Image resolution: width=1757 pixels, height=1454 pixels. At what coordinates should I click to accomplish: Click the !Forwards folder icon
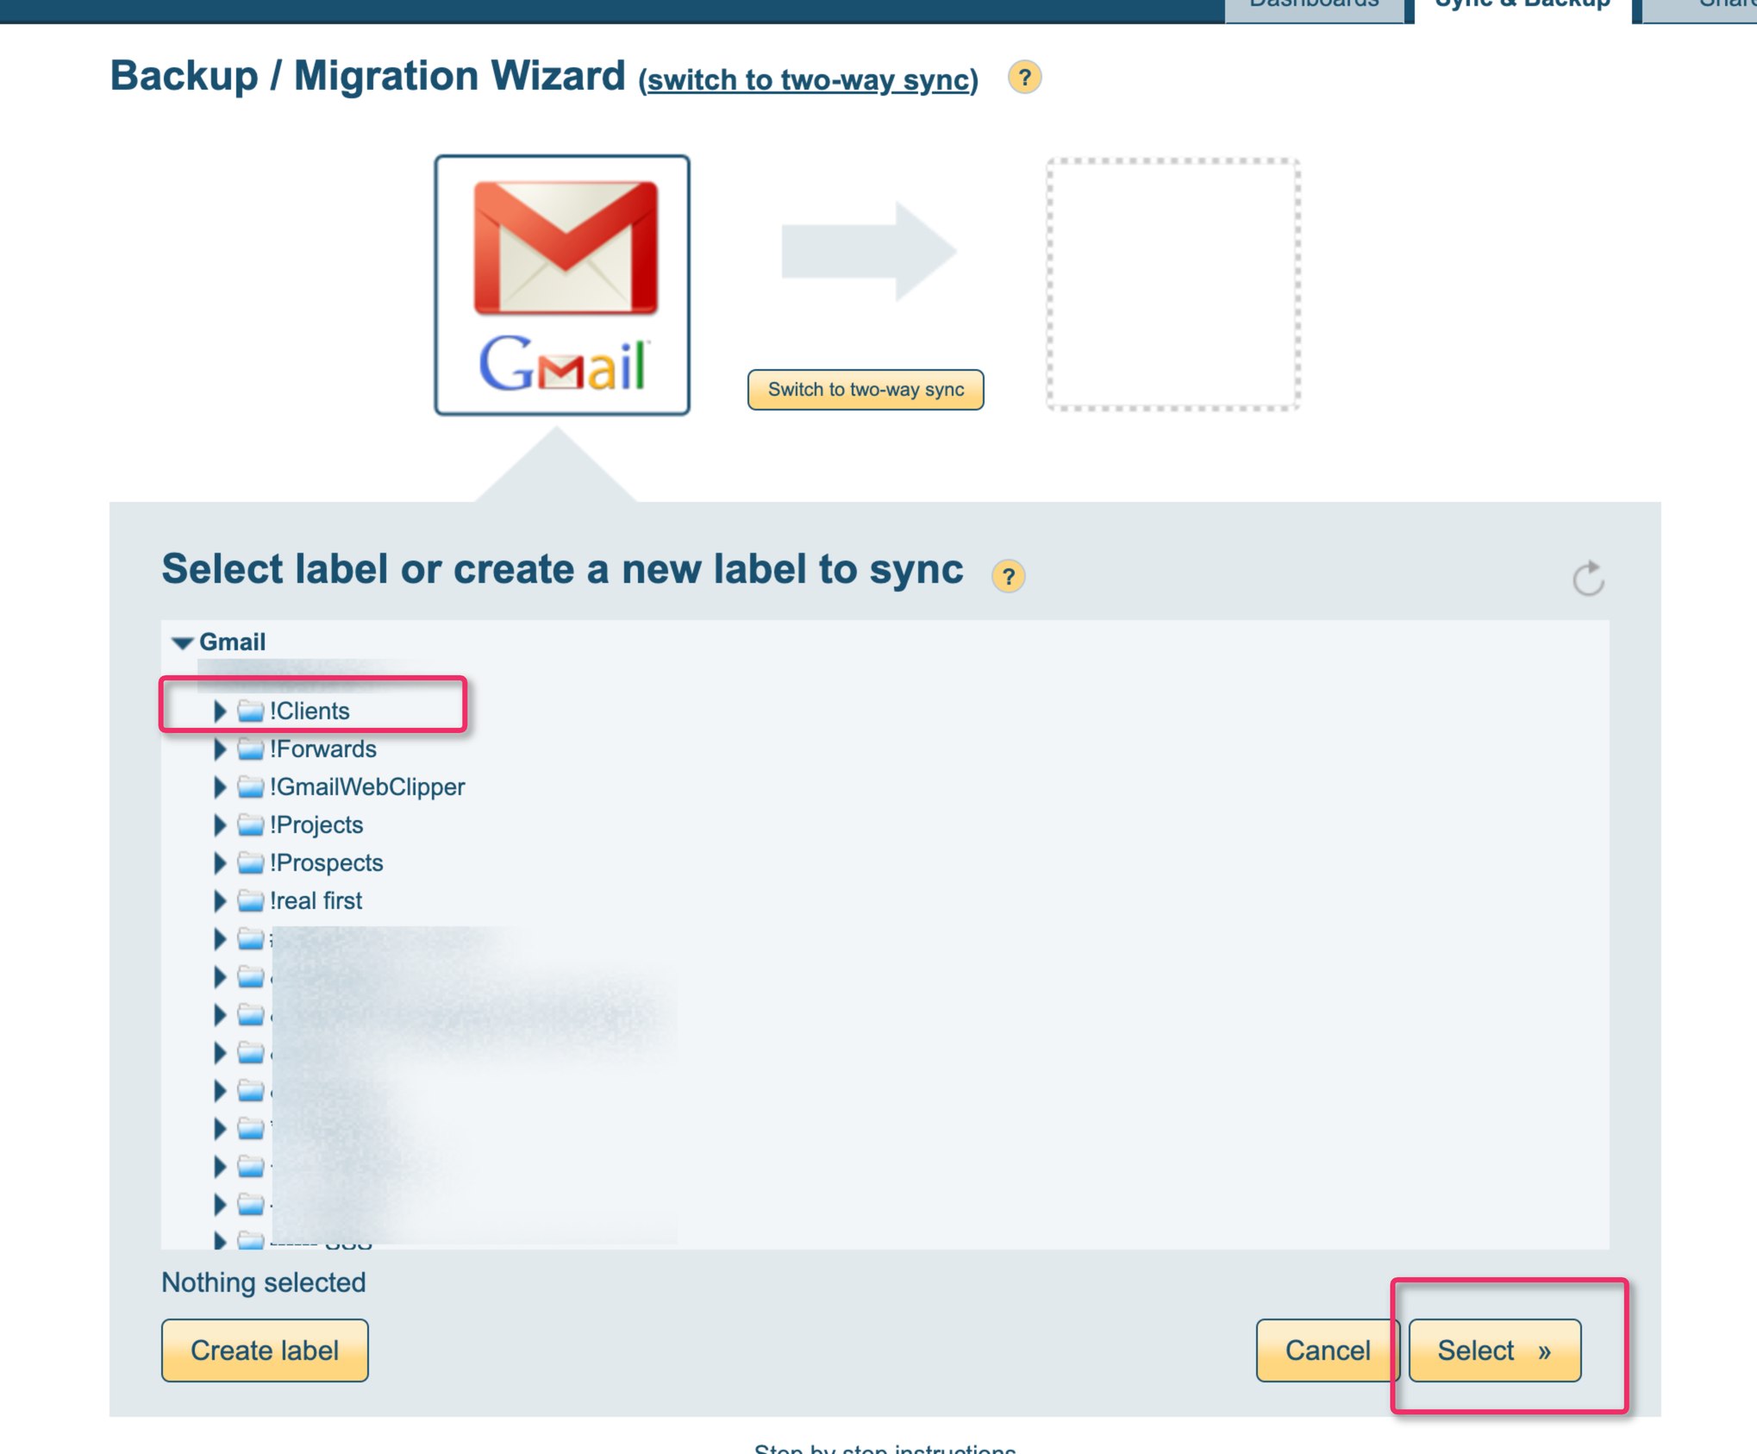[250, 749]
